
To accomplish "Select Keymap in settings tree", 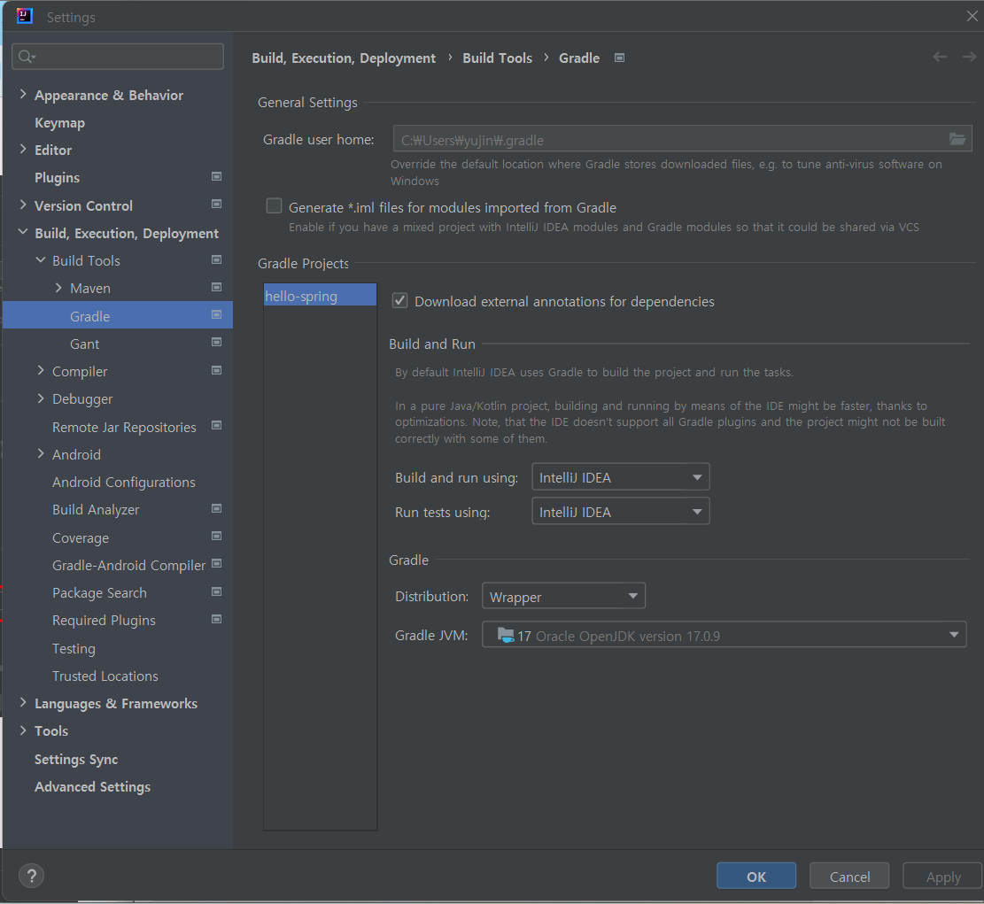I will point(59,123).
